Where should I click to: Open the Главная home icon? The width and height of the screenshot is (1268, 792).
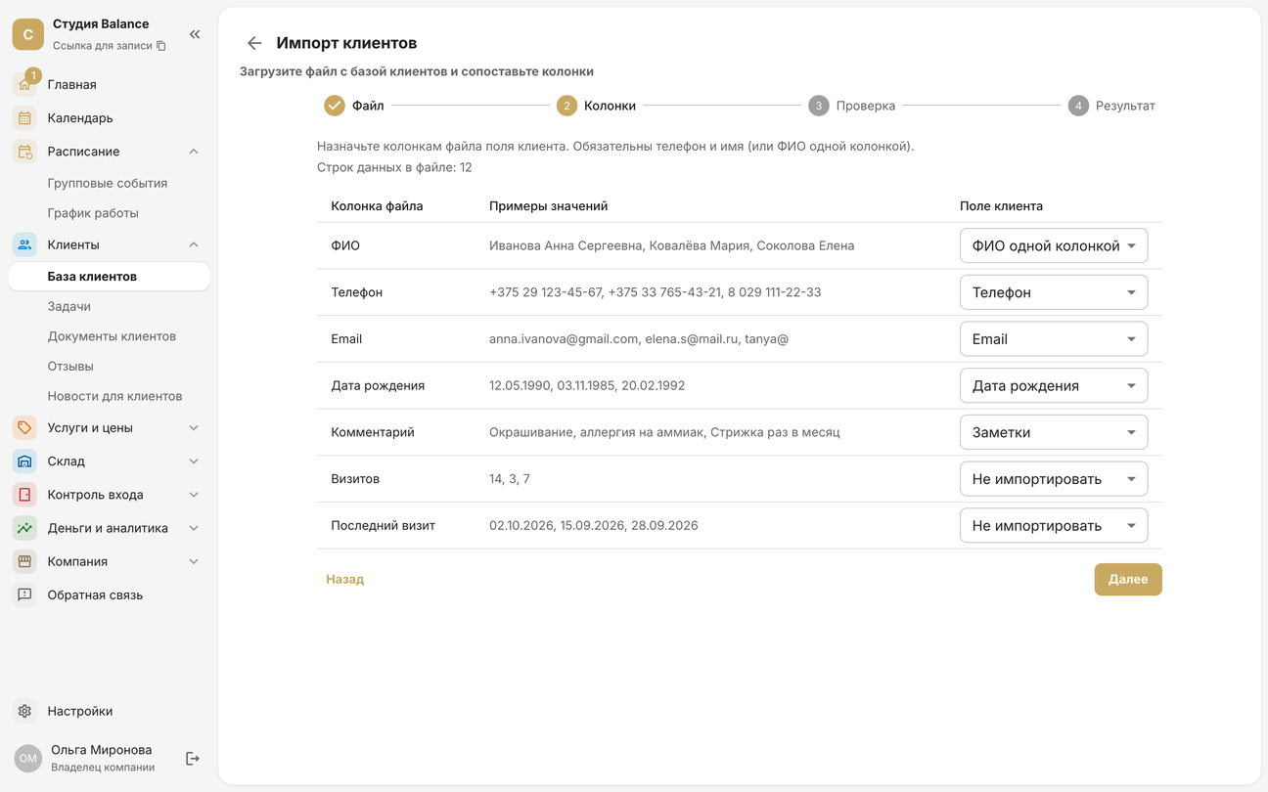(24, 84)
